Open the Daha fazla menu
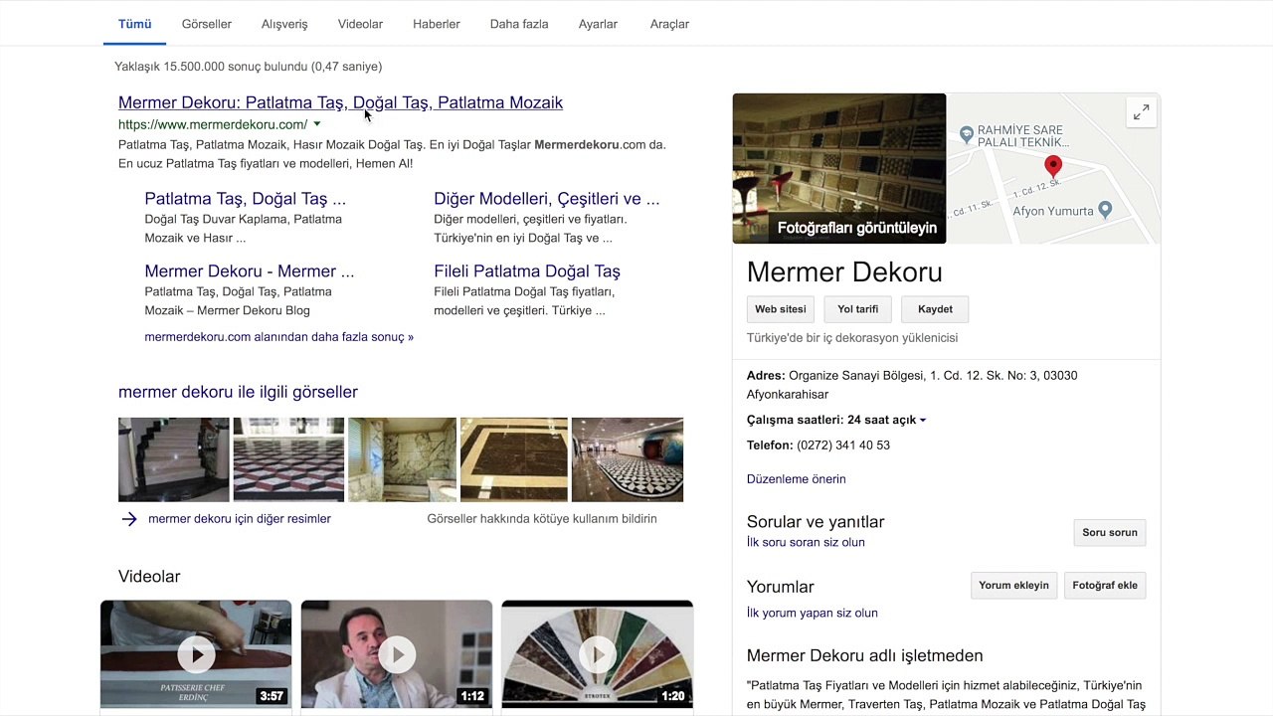The image size is (1273, 716). pyautogui.click(x=519, y=24)
